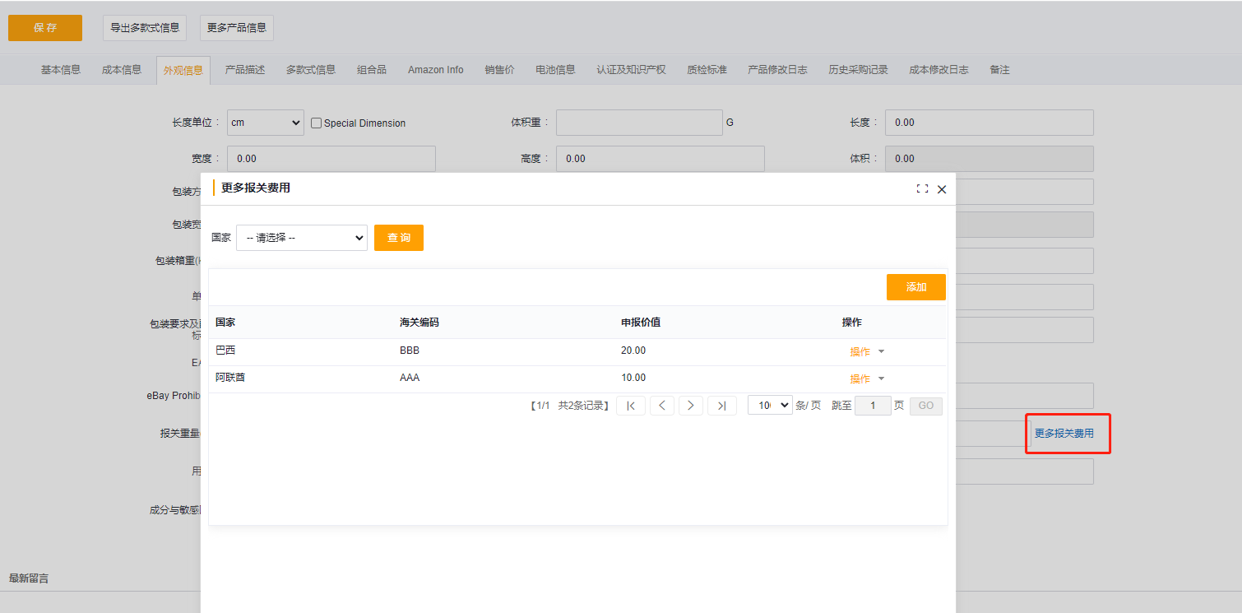This screenshot has height=613, width=1242.
Task: Focus the 长度 input field
Action: 989,123
